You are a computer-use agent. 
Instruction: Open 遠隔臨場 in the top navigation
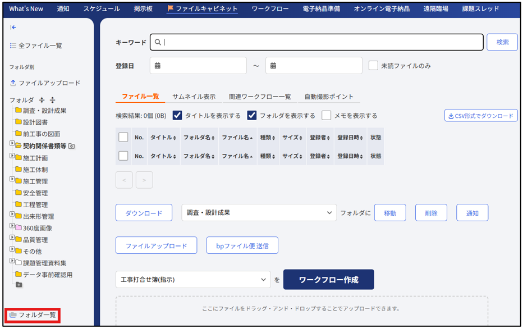click(435, 8)
